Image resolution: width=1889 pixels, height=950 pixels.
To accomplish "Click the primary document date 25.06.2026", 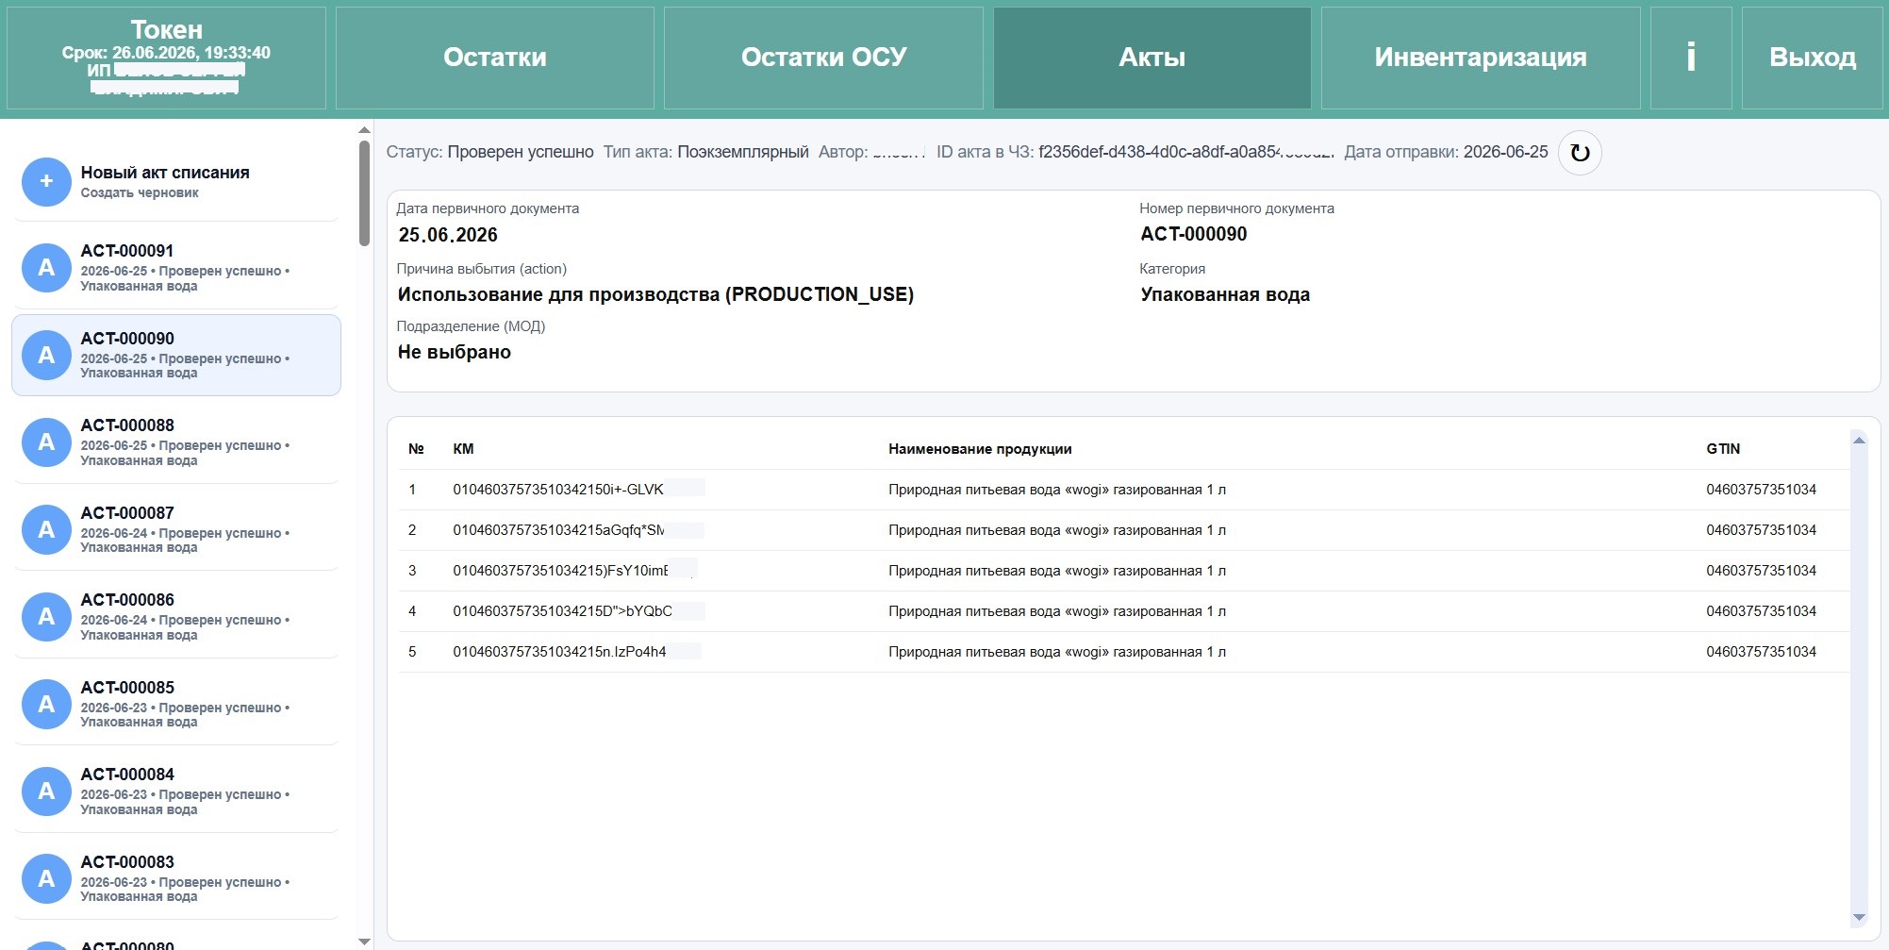I will [x=448, y=235].
